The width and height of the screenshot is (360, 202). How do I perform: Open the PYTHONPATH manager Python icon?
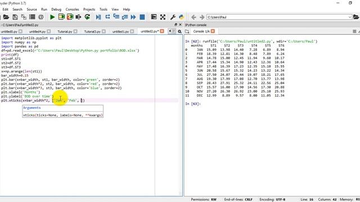coord(181,17)
